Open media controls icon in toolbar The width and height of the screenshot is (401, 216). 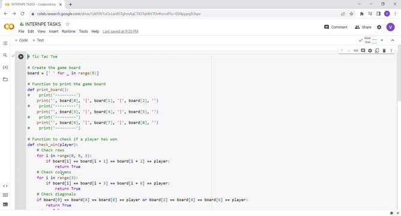370,14
